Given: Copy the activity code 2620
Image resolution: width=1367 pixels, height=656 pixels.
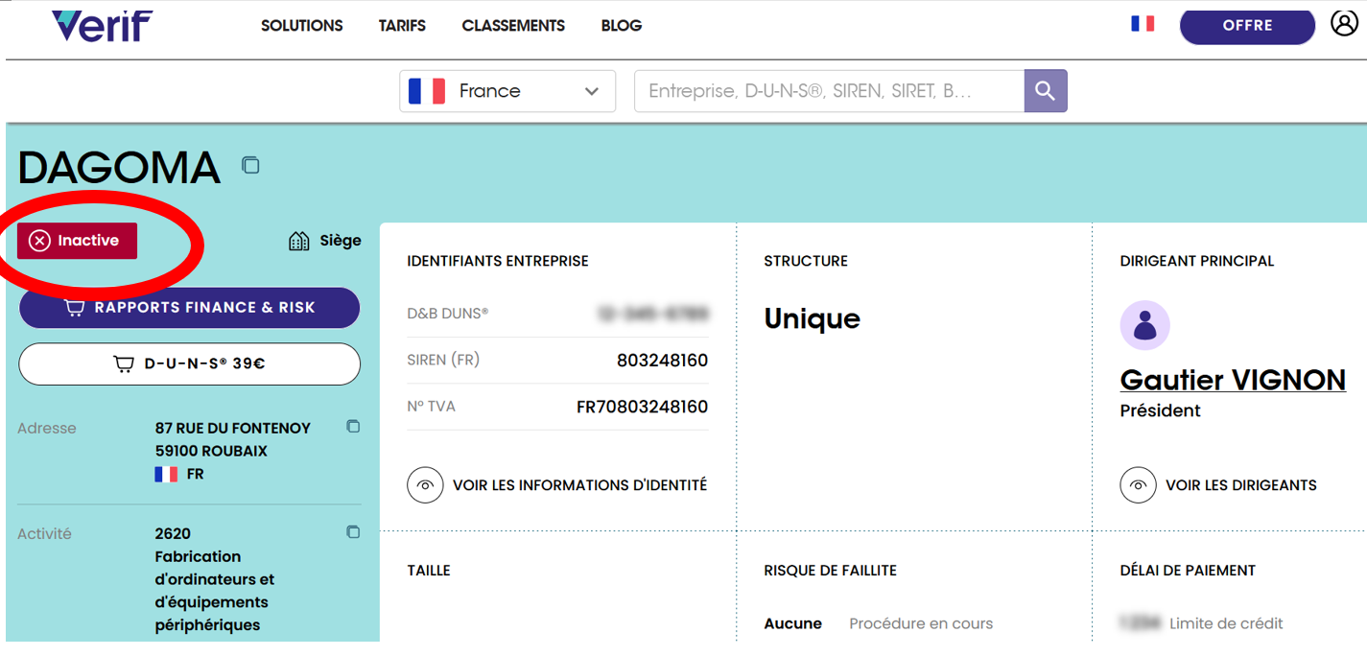Looking at the screenshot, I should point(353,532).
